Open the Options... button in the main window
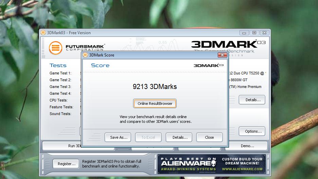Image resolution: width=318 pixels, height=179 pixels. (x=252, y=131)
